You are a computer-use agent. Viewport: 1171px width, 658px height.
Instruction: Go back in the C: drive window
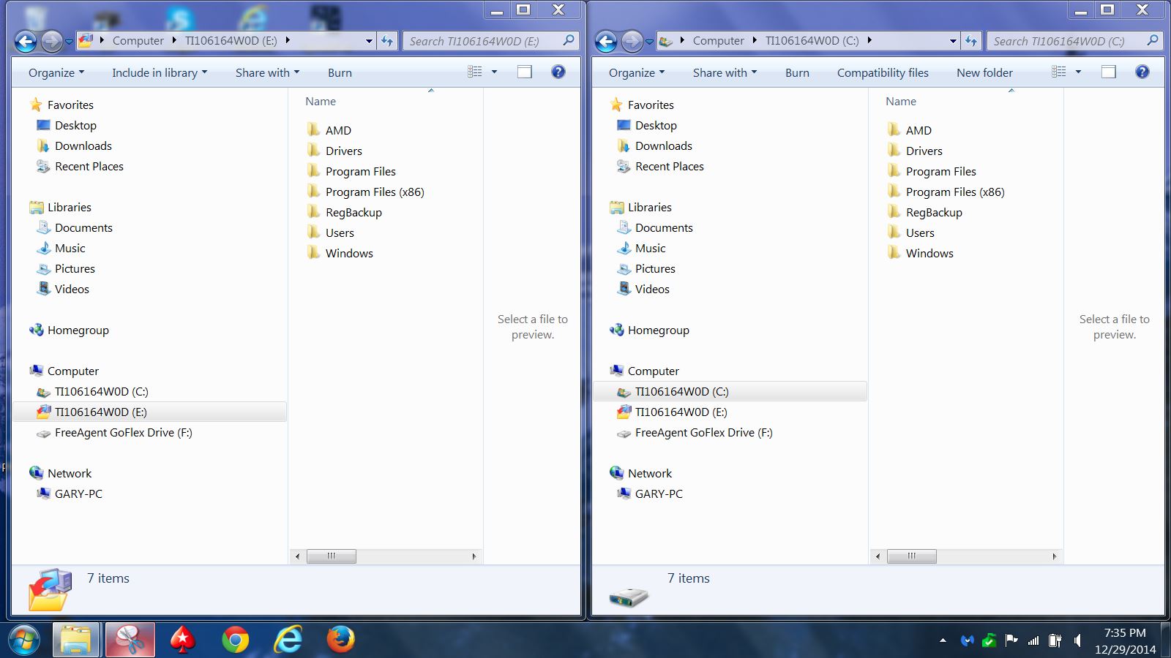point(606,42)
